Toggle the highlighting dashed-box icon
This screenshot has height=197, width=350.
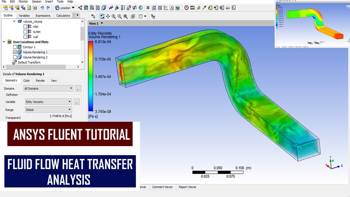(133, 16)
